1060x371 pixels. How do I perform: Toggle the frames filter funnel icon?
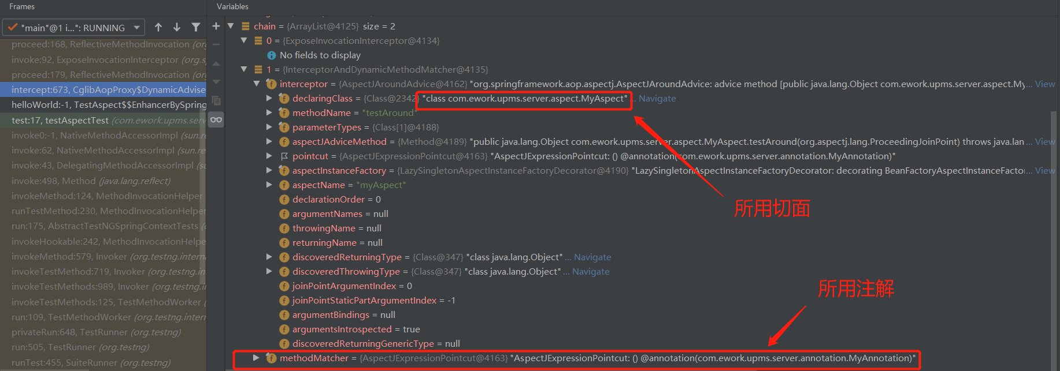(196, 27)
